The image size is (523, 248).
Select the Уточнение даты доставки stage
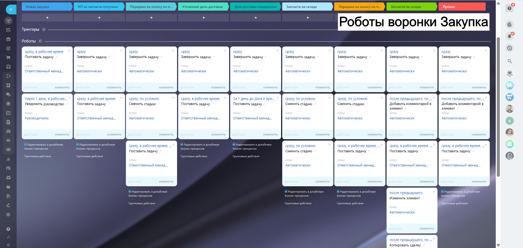pos(203,7)
